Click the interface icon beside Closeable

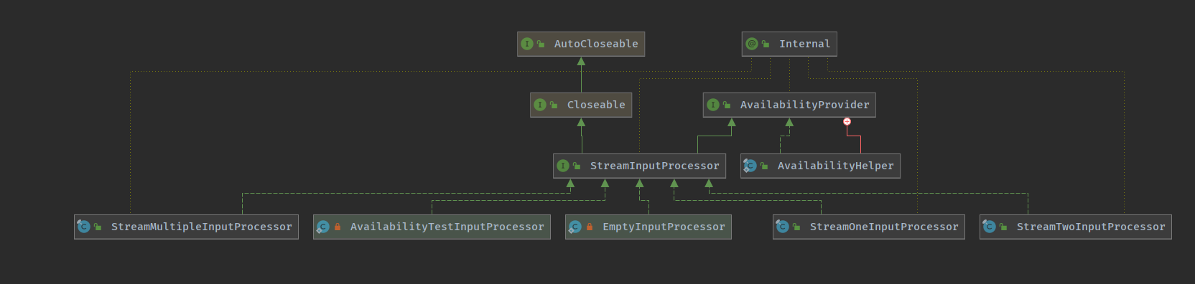click(540, 105)
